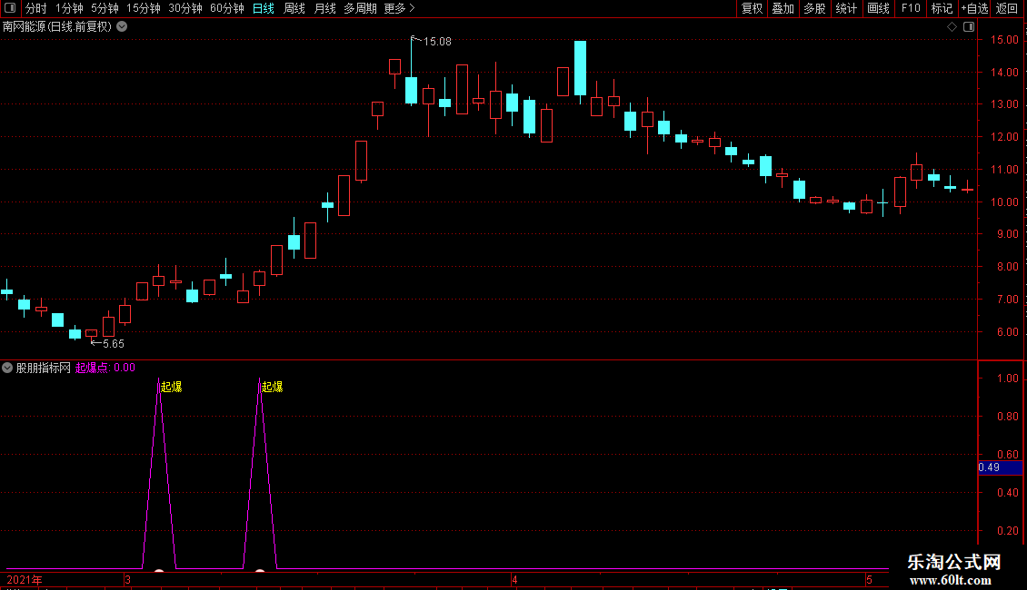Select the 60分钟 period tab
This screenshot has height=590, width=1027.
click(227, 8)
